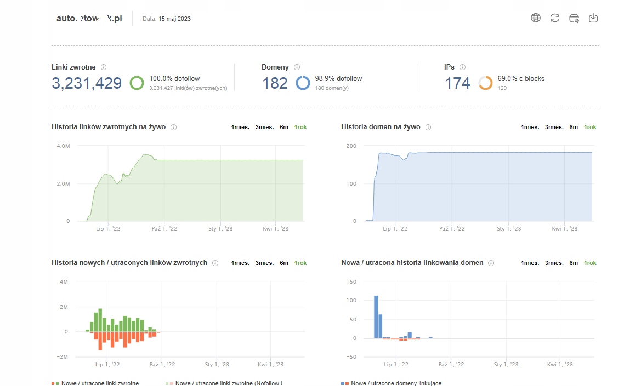Click the tallest blue bar in domains chart
641x386 pixels.
(x=376, y=316)
